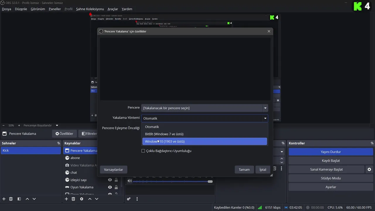Click Tamam to confirm properties

click(244, 169)
